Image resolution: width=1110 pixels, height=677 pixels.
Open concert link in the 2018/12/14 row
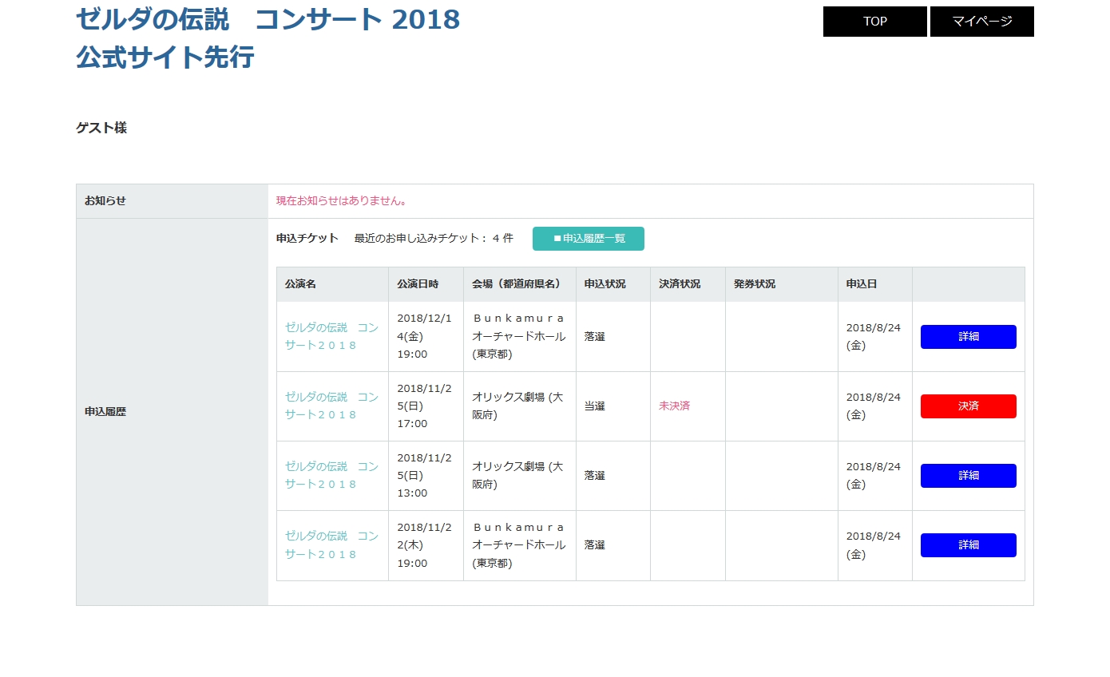point(331,336)
